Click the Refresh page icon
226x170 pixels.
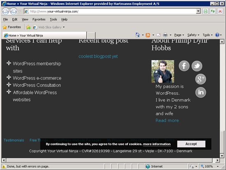[212, 11]
